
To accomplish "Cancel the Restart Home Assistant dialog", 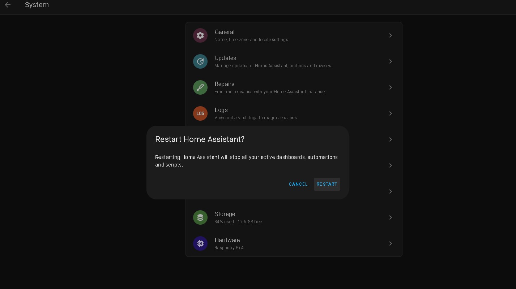I will pos(298,184).
